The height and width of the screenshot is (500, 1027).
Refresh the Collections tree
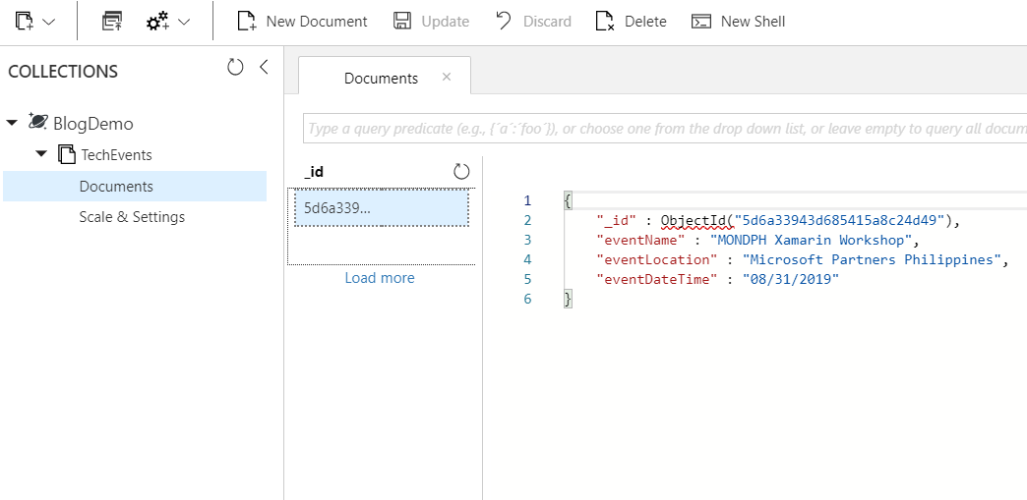[235, 67]
